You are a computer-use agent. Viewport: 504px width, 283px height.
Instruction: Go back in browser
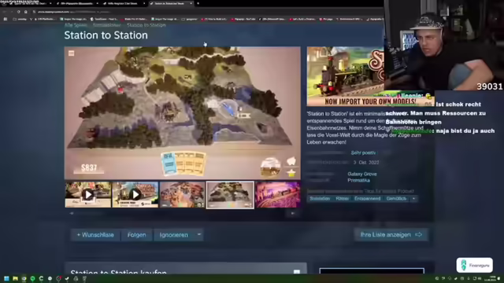pyautogui.click(x=5, y=12)
